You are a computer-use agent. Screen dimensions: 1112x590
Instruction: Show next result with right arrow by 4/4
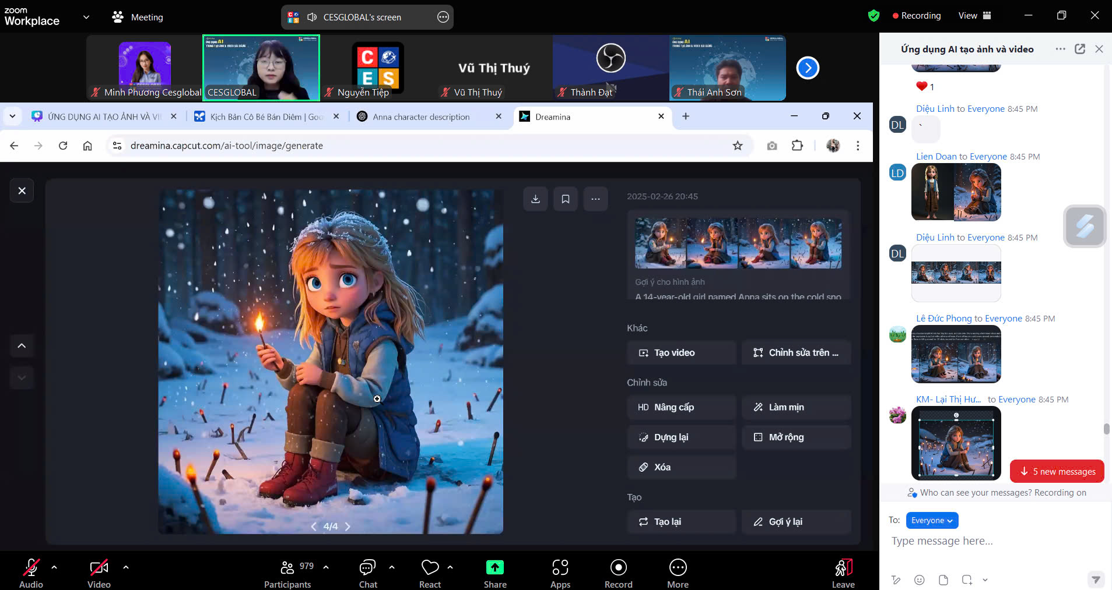348,527
